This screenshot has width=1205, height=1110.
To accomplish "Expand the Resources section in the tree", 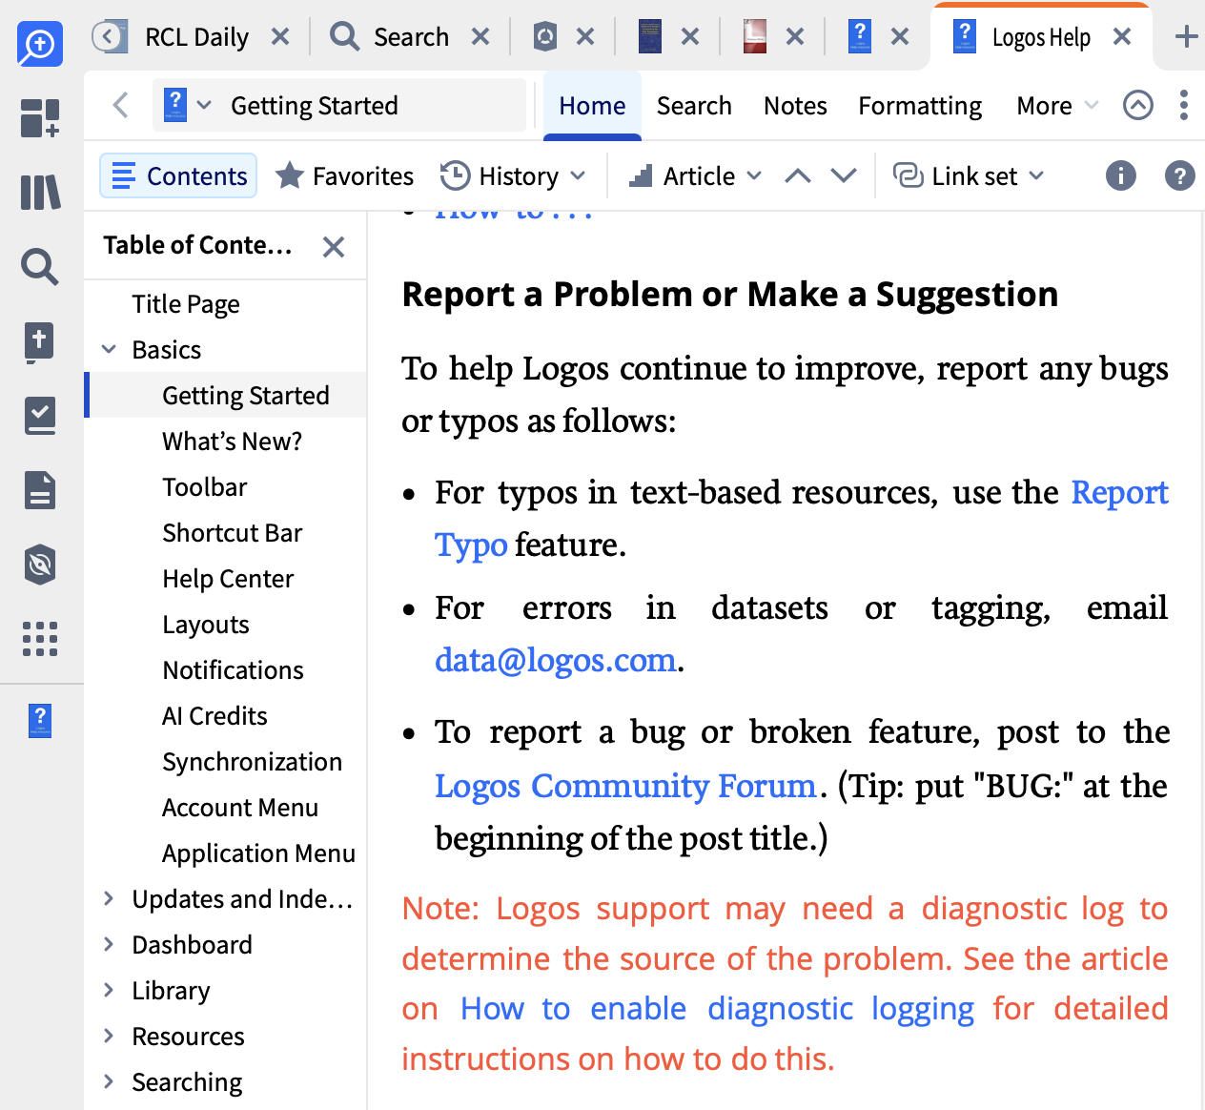I will 110,1037.
